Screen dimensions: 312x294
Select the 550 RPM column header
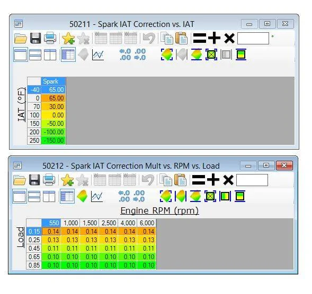[51, 223]
